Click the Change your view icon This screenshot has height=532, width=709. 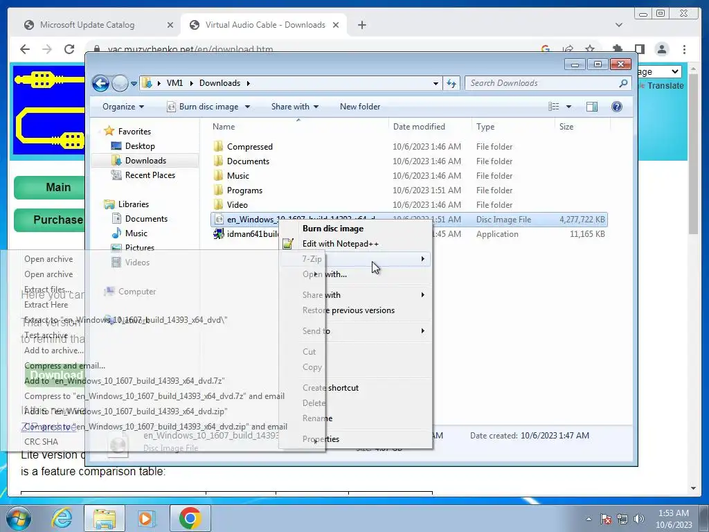pyautogui.click(x=553, y=107)
